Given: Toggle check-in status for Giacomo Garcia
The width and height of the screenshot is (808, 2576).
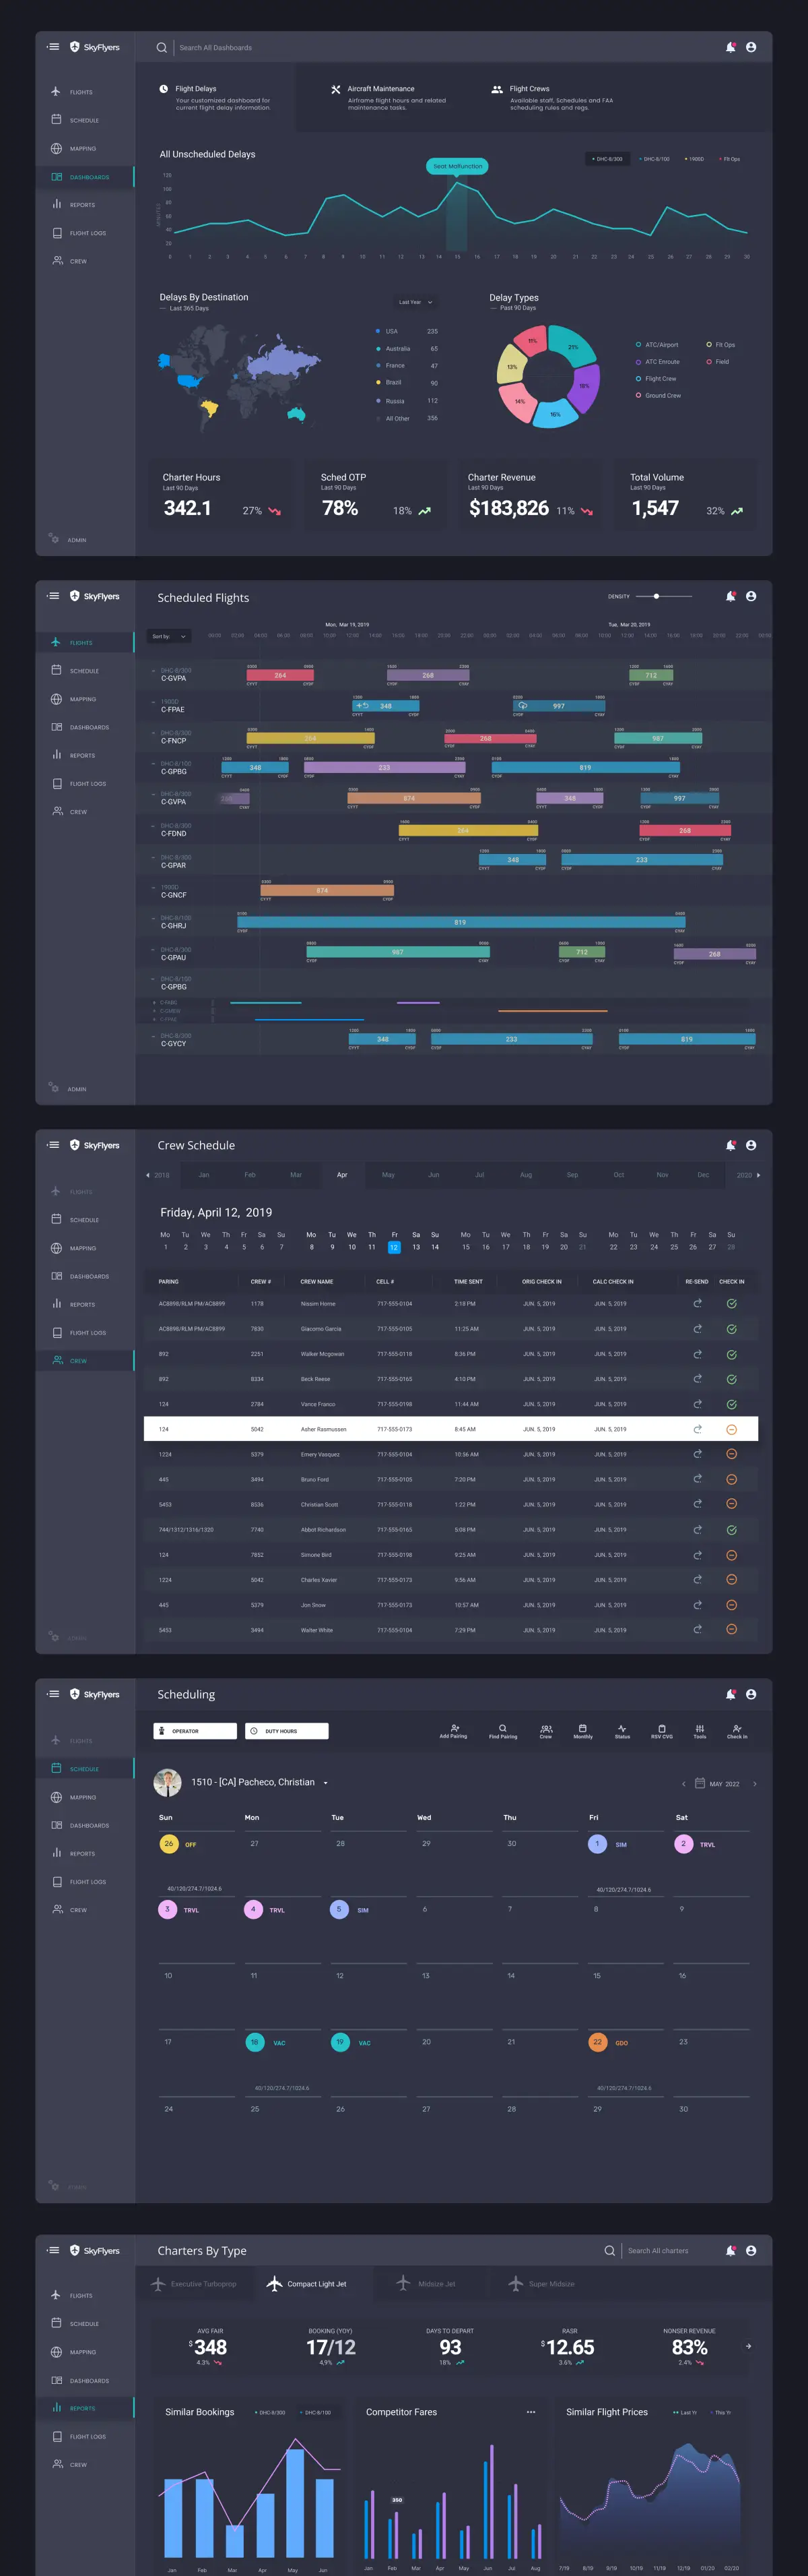Looking at the screenshot, I should 731,1329.
